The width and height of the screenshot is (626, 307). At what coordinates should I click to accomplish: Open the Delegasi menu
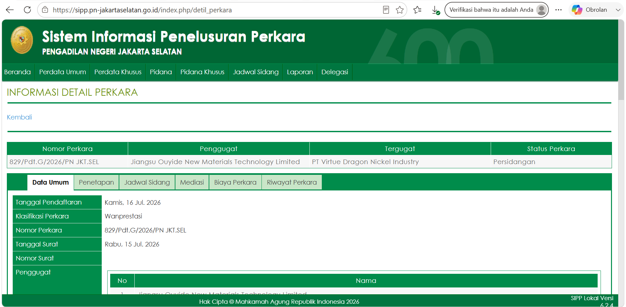coord(335,72)
